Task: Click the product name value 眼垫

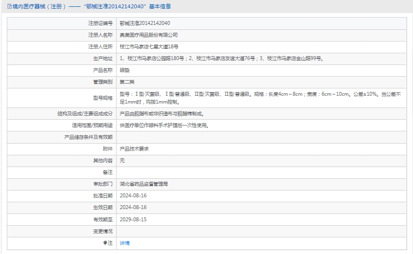Action: click(x=124, y=70)
